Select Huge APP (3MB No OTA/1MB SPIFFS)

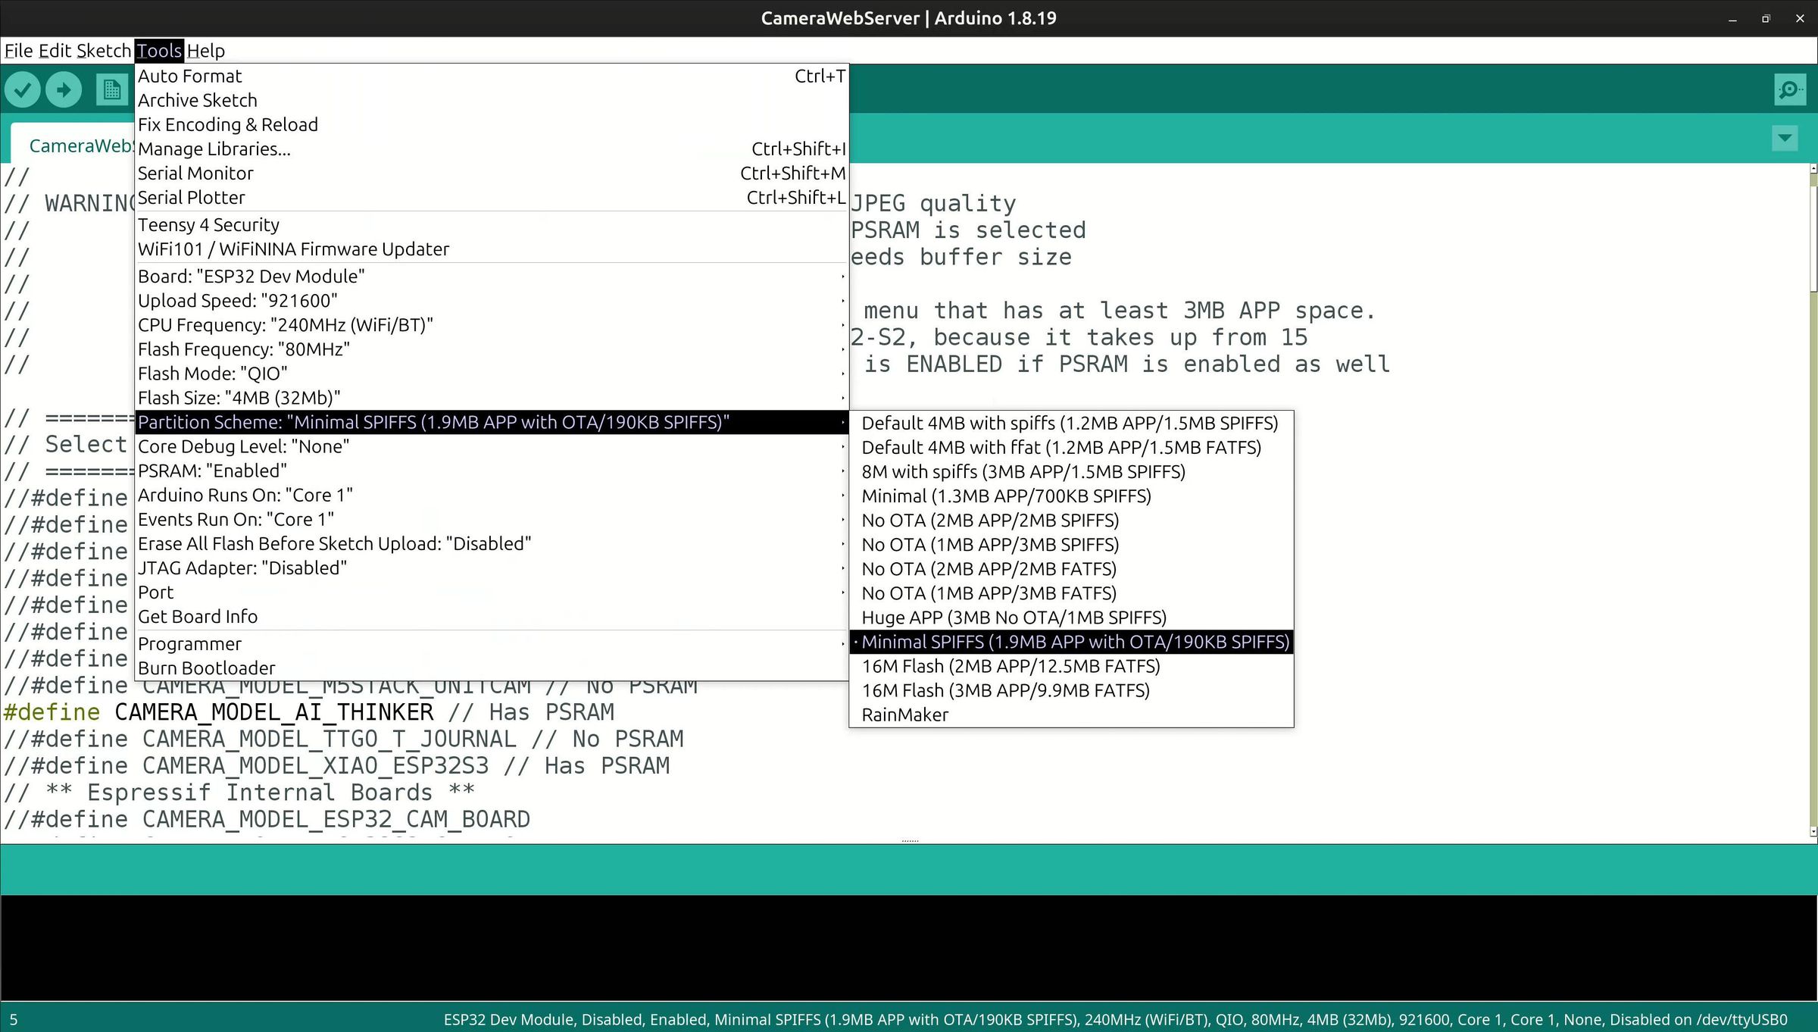coord(1014,618)
